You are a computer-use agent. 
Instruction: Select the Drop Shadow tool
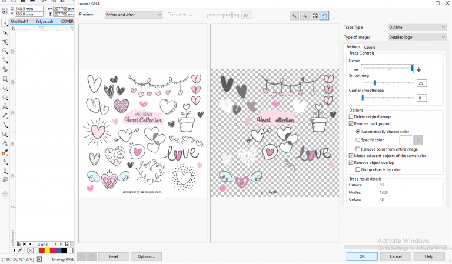pyautogui.click(x=5, y=134)
